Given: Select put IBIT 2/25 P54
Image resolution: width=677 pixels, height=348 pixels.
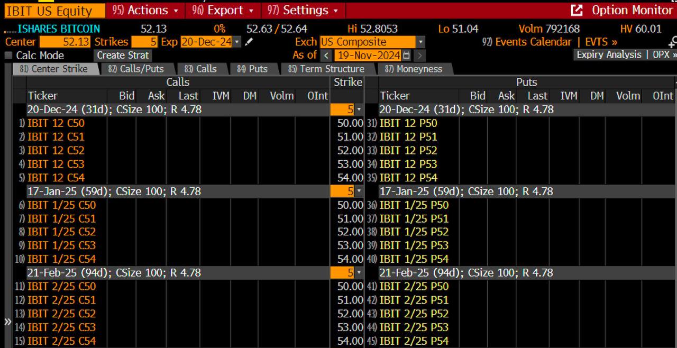Looking at the screenshot, I should pos(414,341).
